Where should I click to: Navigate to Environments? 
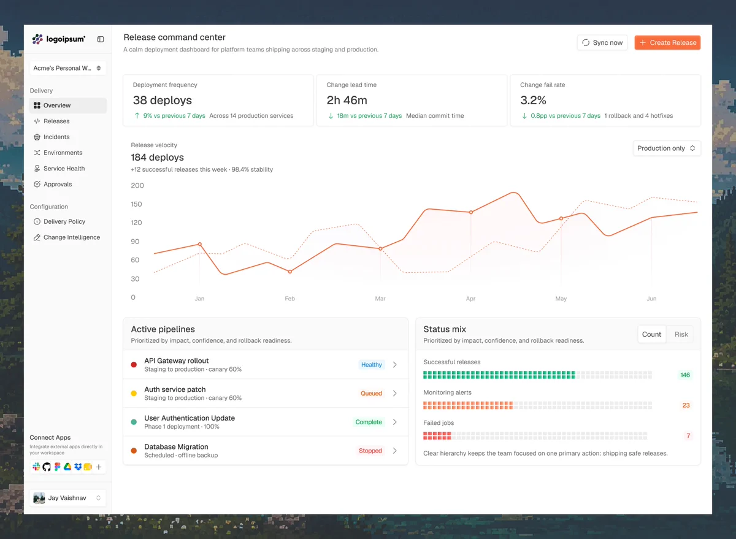pos(67,153)
